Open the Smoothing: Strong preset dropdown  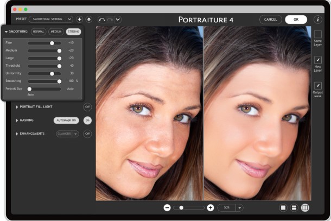tap(51, 19)
